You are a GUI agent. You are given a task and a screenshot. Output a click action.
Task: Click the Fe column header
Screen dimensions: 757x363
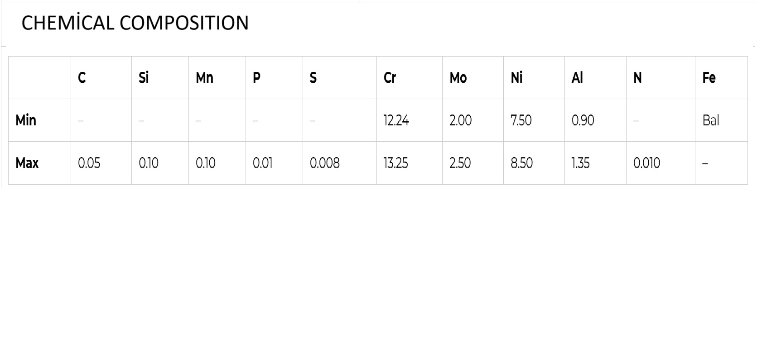click(x=709, y=78)
